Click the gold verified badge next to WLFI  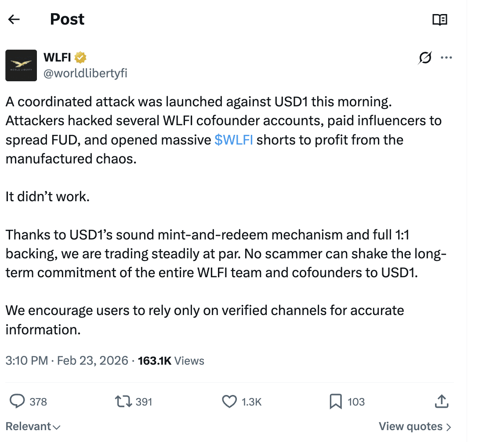(81, 57)
